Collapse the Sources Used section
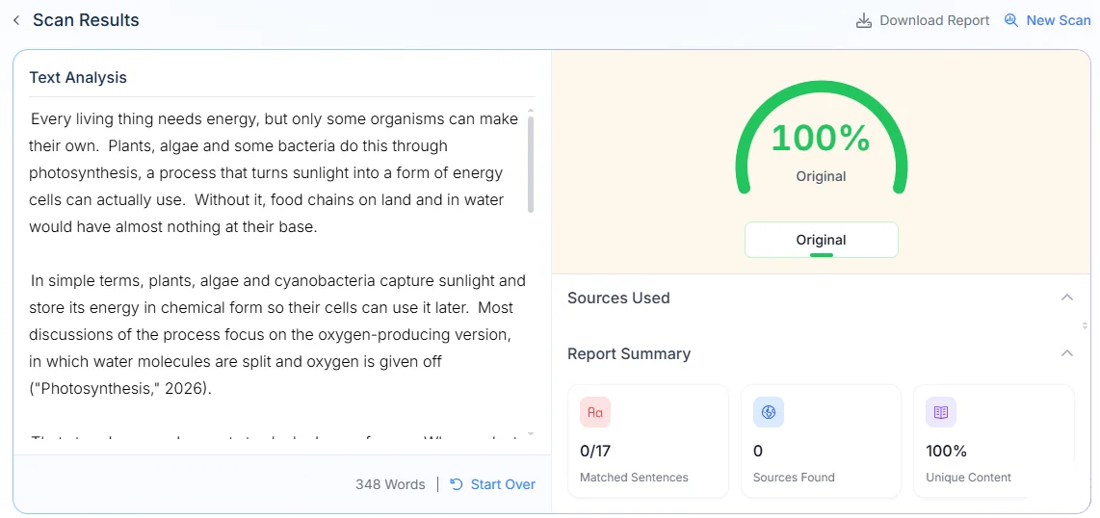 tap(1067, 298)
